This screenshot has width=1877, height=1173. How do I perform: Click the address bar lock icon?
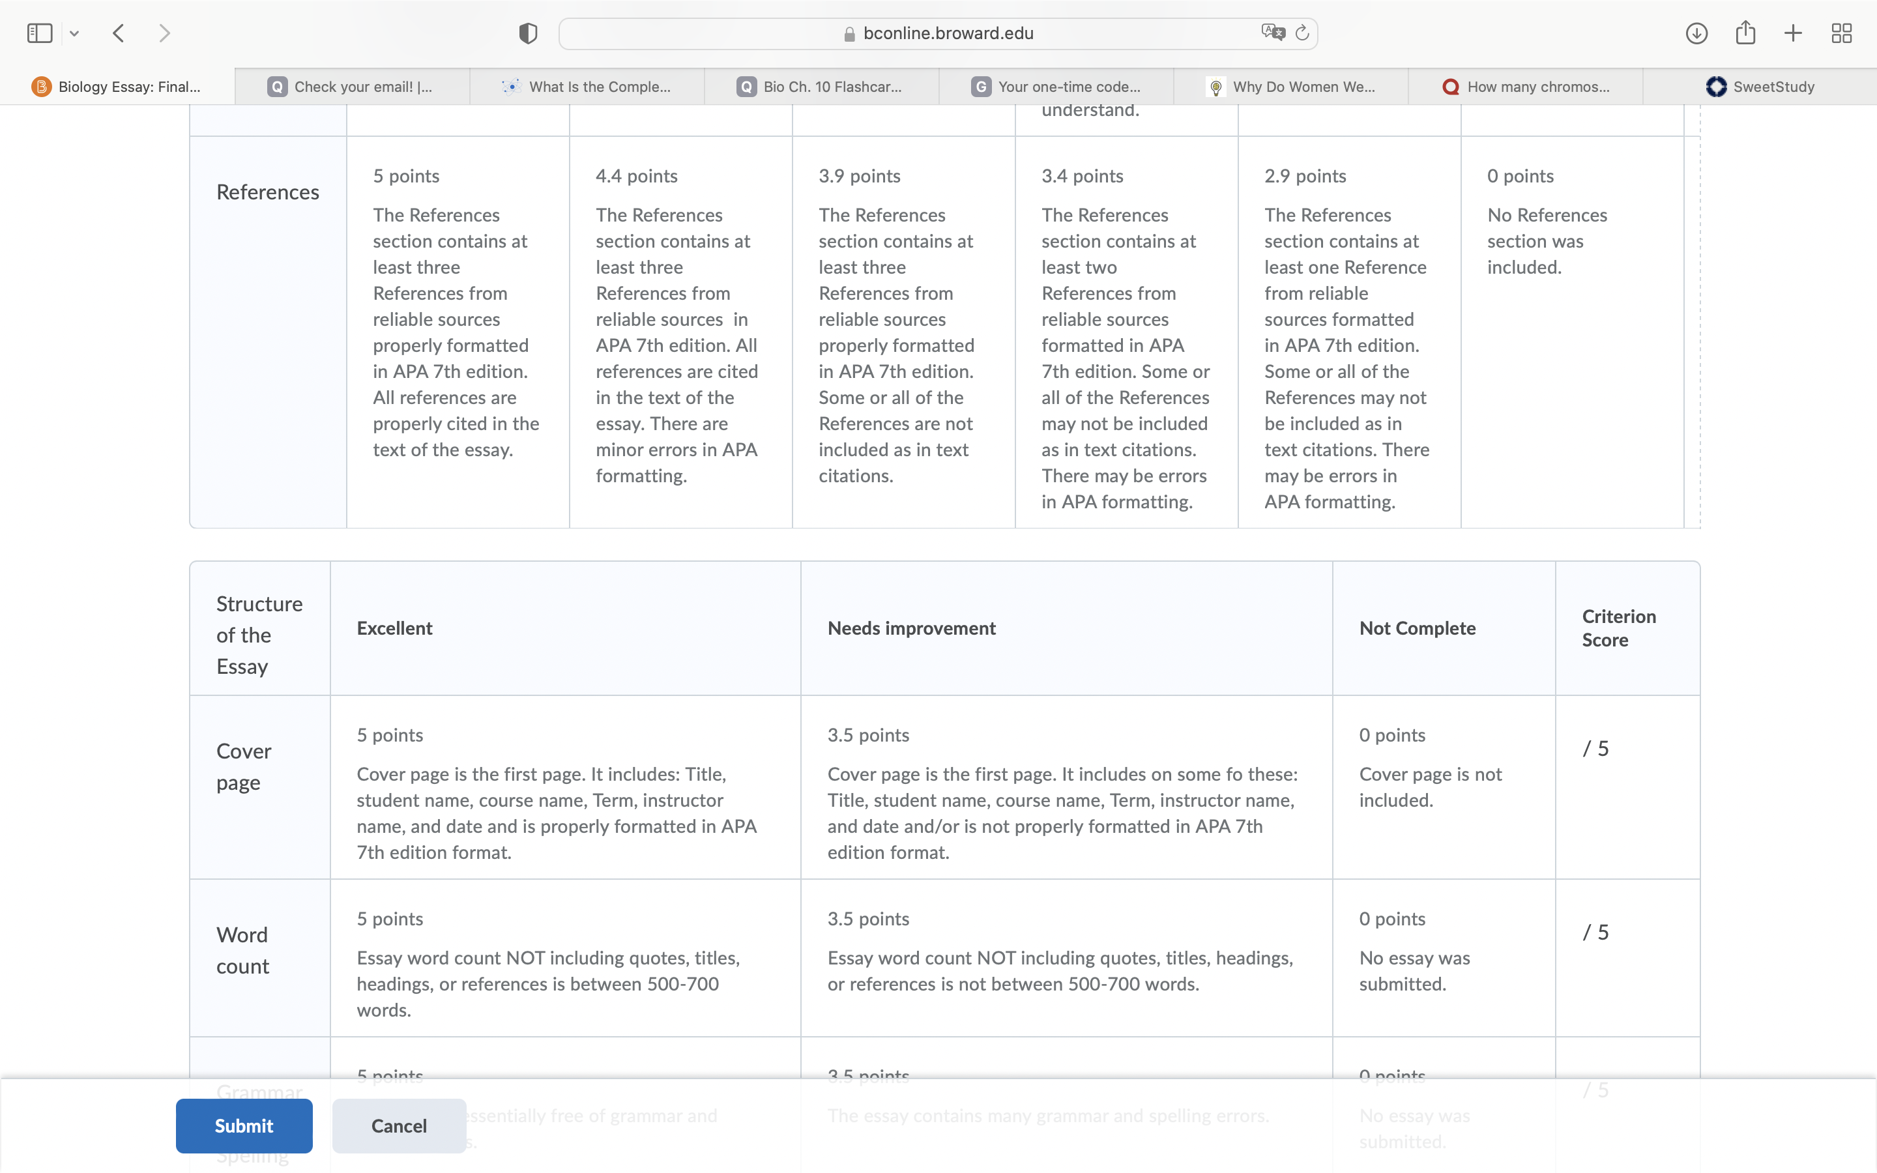click(849, 33)
